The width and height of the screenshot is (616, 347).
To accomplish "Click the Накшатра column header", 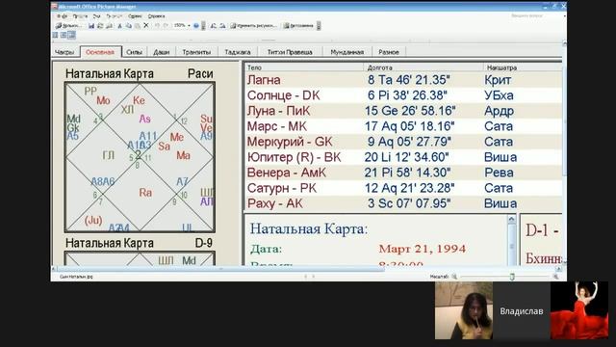I will (522, 67).
